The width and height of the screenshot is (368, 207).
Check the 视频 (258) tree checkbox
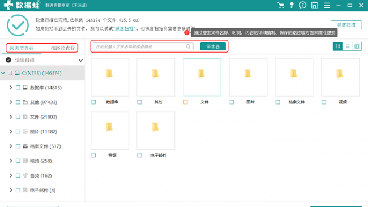pyautogui.click(x=18, y=161)
